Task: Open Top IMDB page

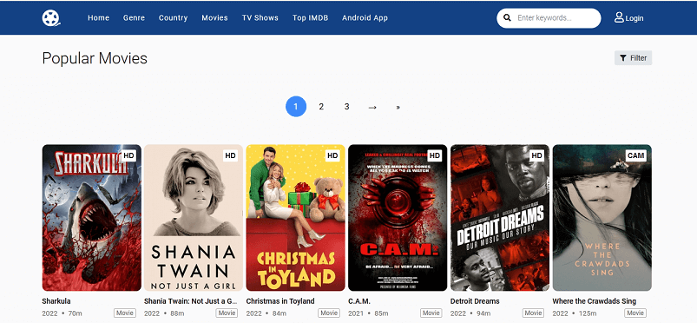Action: click(x=310, y=17)
